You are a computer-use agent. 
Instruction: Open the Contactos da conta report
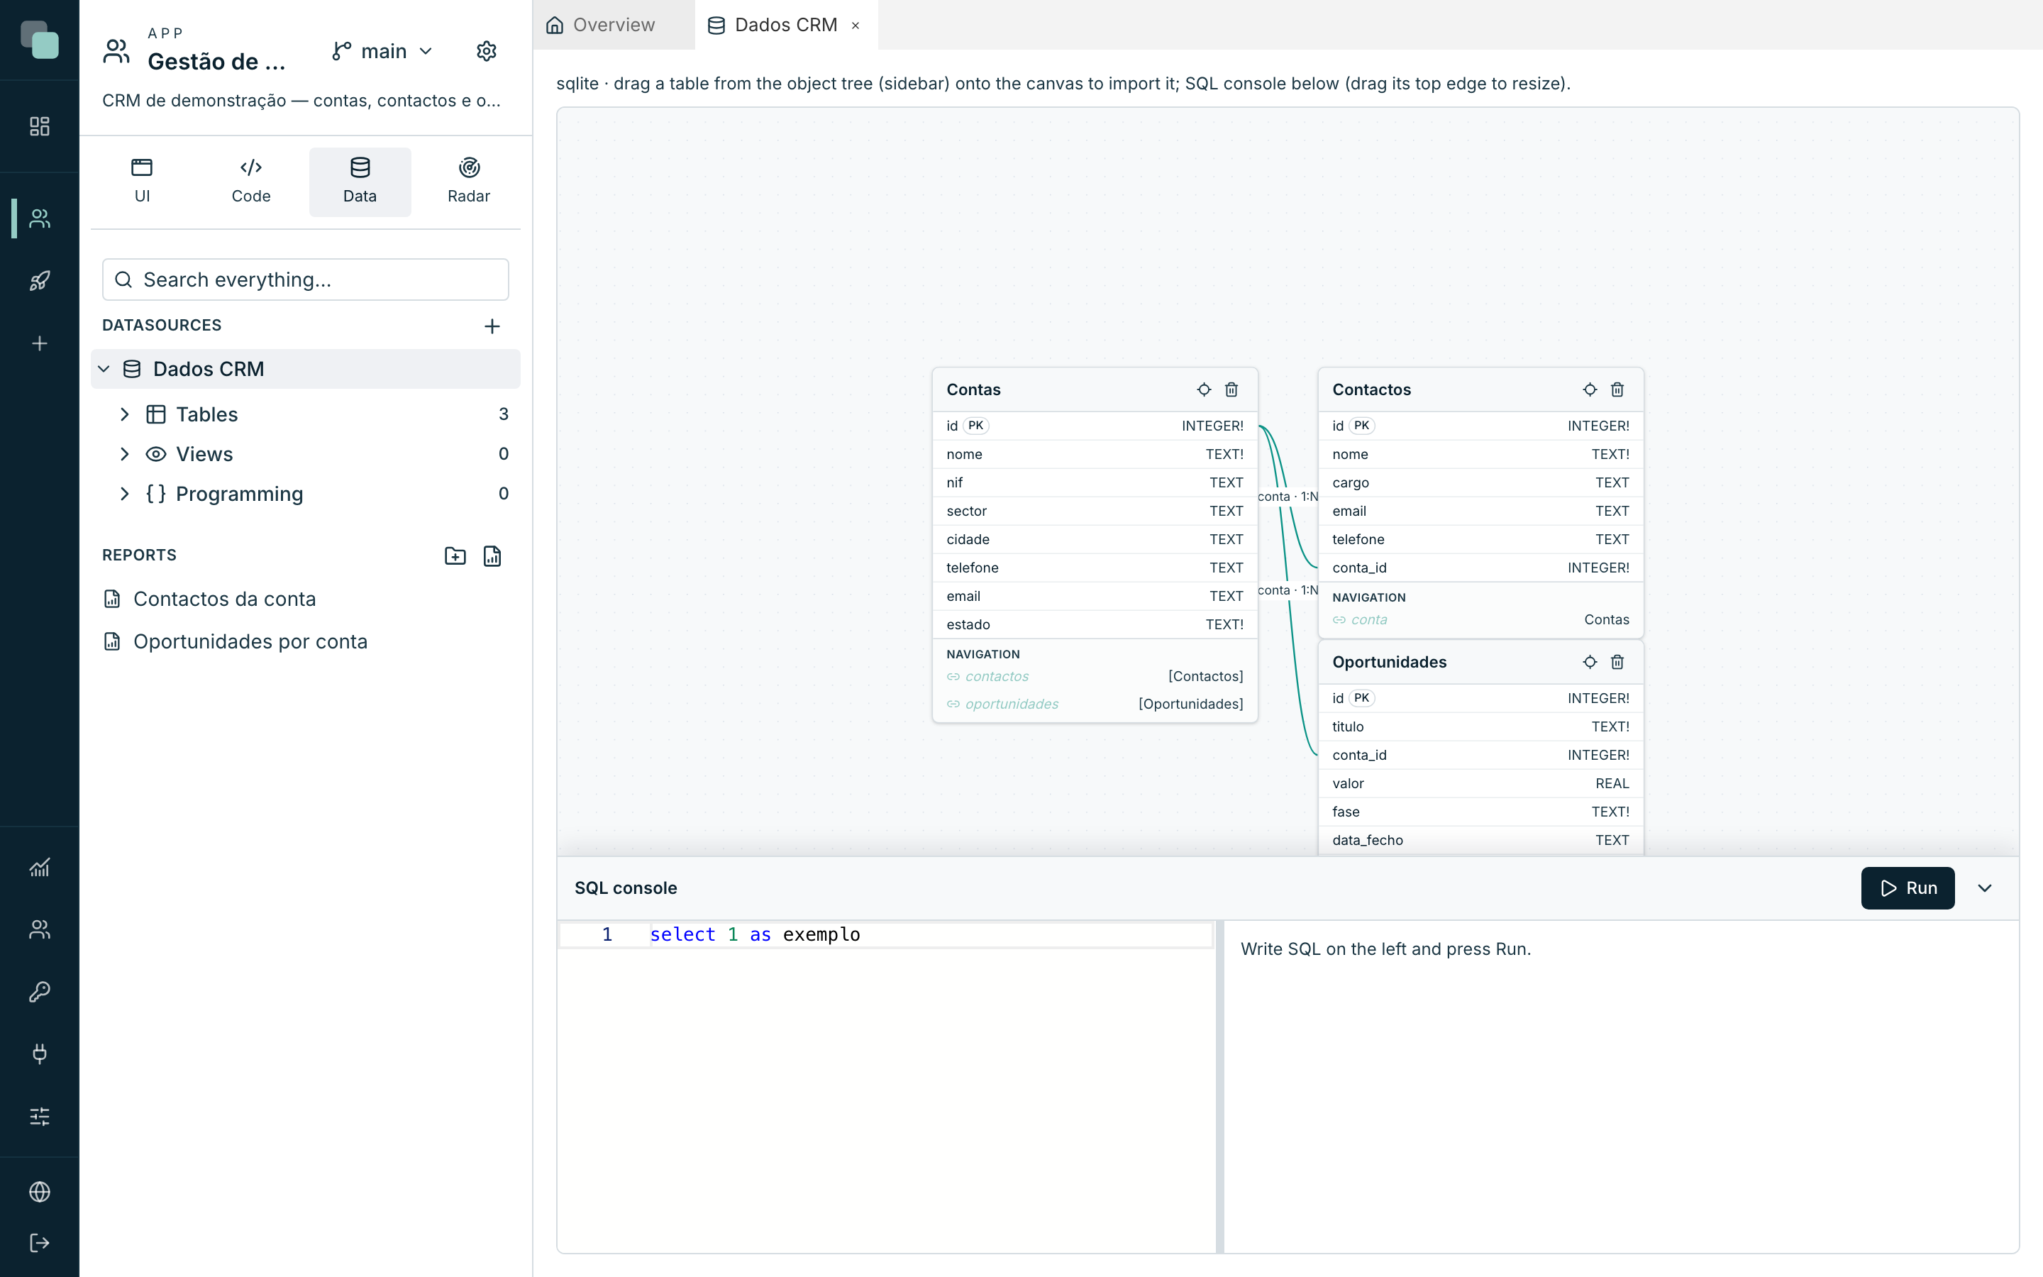pyautogui.click(x=223, y=599)
